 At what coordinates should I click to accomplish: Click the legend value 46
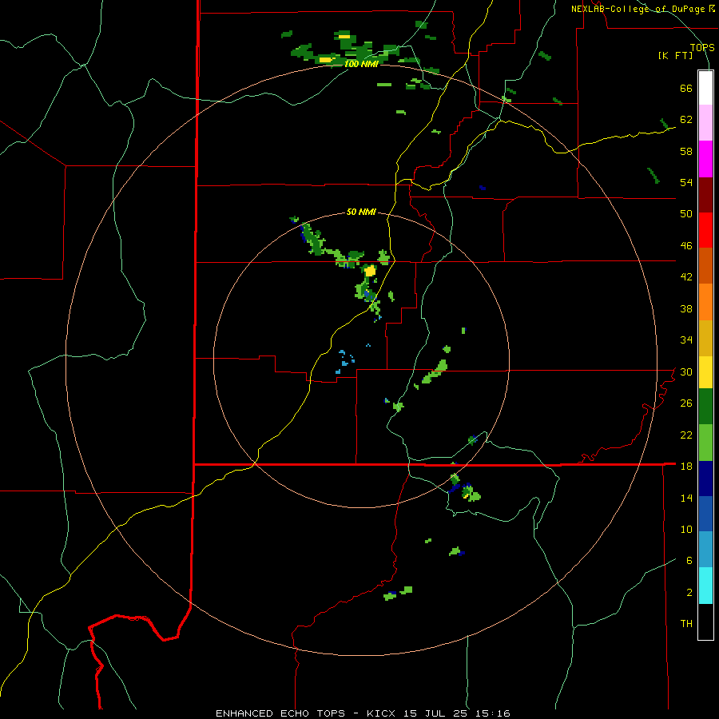coord(686,245)
